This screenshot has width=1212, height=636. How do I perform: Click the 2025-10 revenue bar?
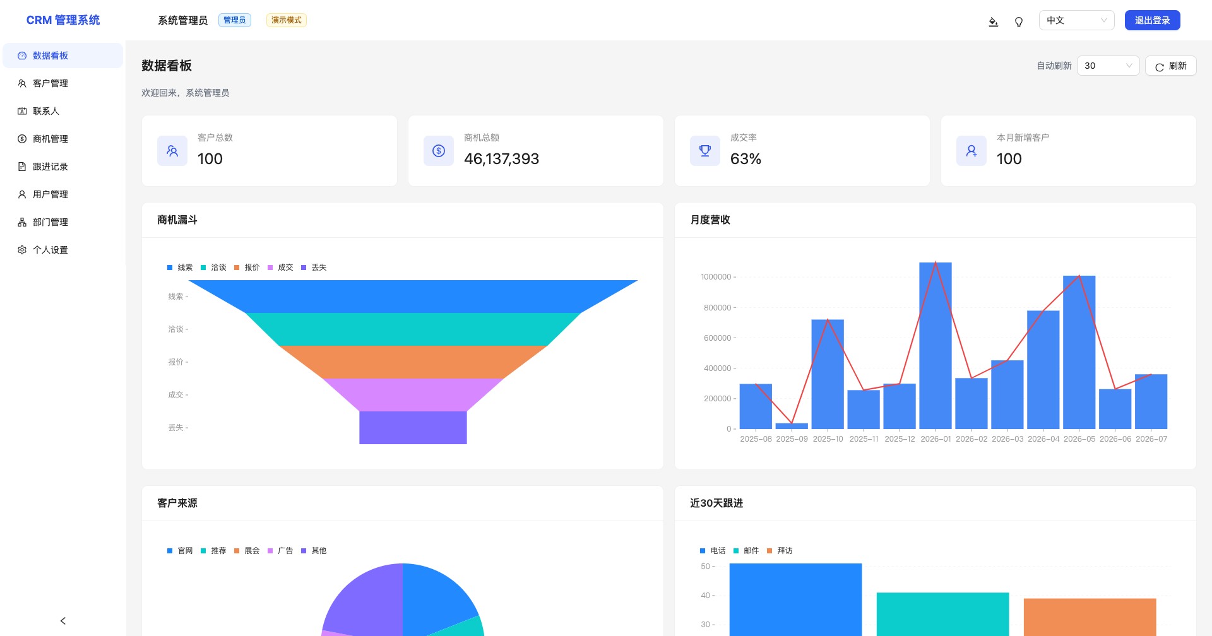click(828, 374)
